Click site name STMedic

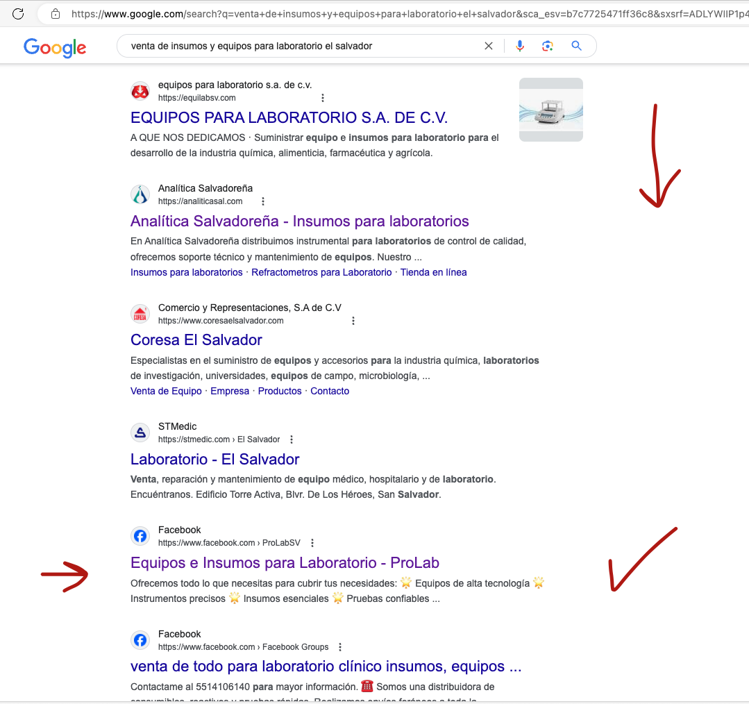click(x=177, y=426)
